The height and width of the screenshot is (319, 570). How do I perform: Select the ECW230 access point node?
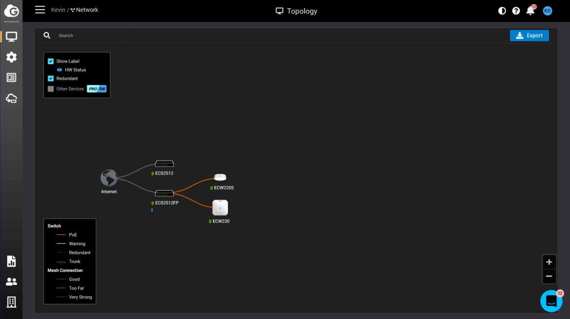coord(220,208)
